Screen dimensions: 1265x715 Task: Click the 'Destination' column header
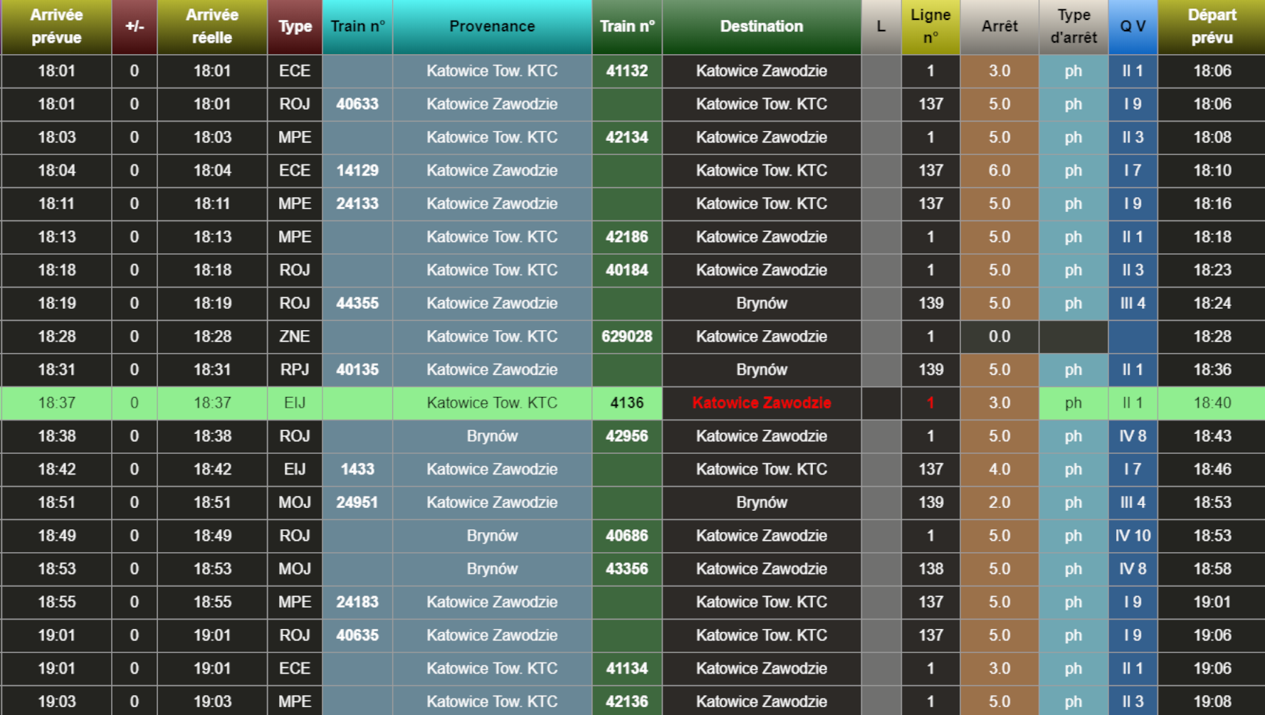pos(762,26)
